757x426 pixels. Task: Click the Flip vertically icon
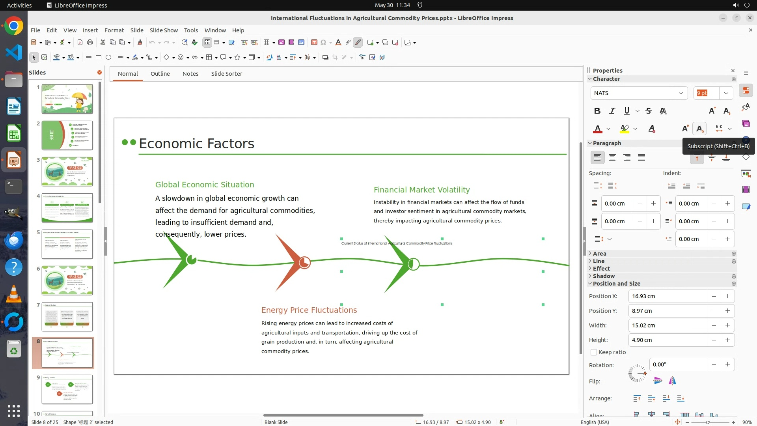[x=658, y=381]
